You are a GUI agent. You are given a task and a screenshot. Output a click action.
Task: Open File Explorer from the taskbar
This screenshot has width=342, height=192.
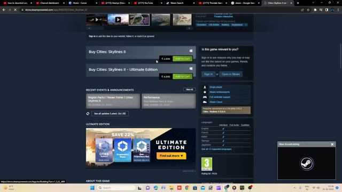tap(171, 188)
